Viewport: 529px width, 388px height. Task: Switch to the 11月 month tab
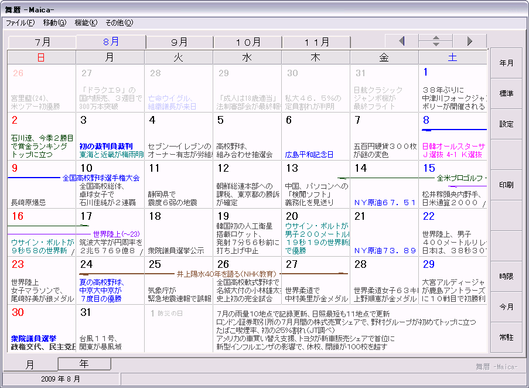pos(317,42)
